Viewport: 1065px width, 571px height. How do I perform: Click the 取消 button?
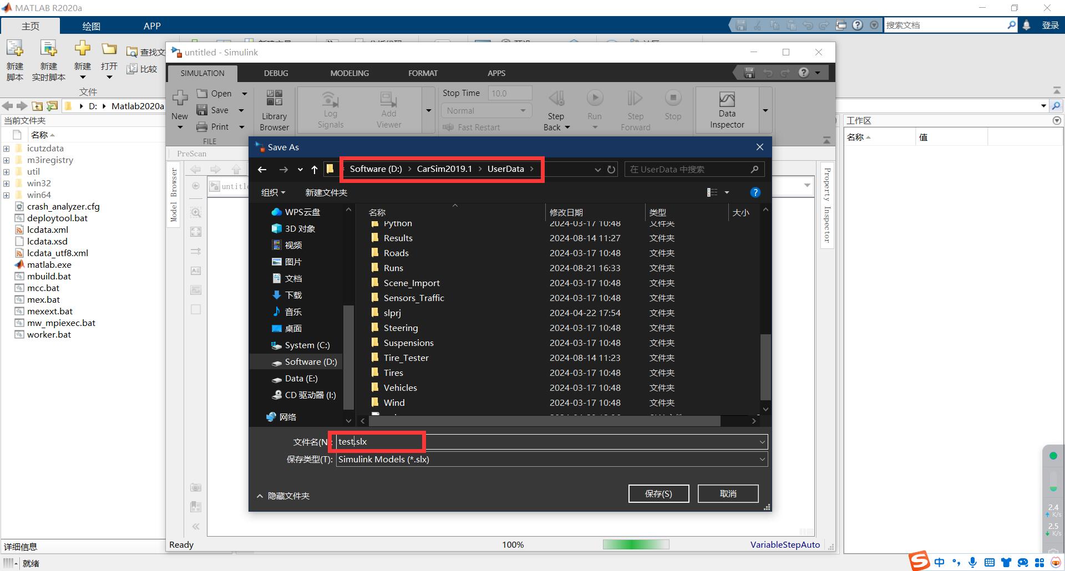(728, 493)
